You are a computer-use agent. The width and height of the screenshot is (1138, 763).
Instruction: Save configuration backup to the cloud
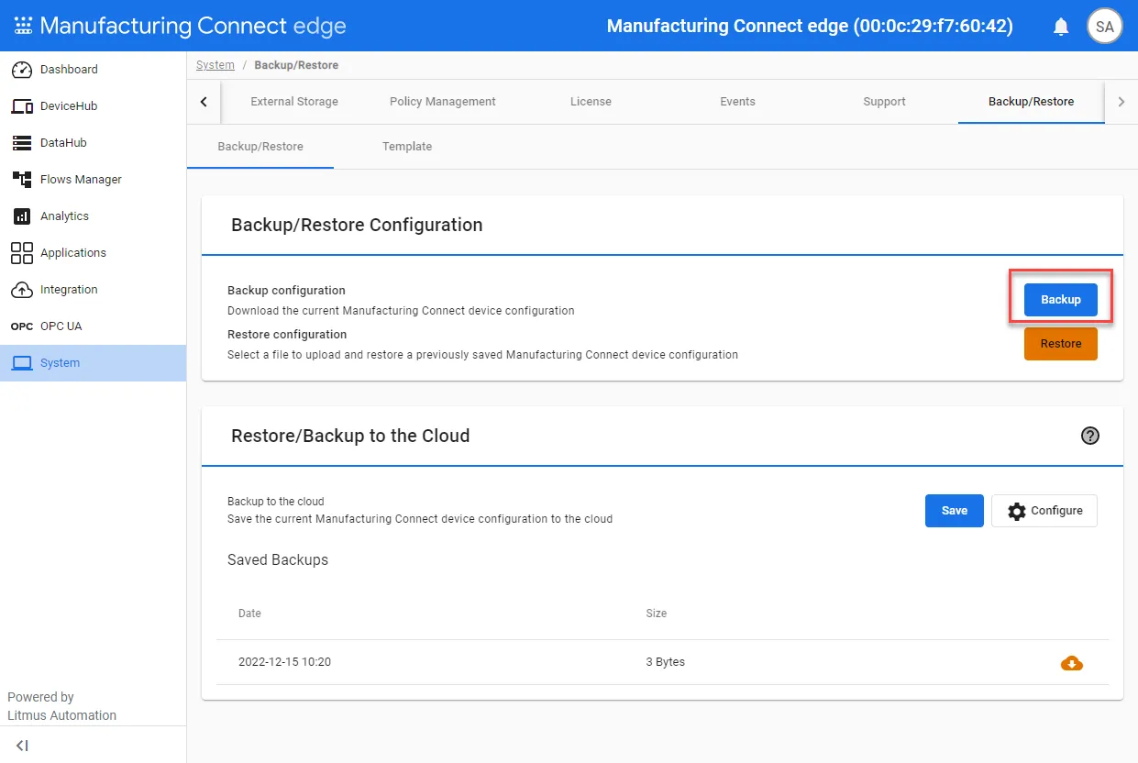click(x=955, y=511)
